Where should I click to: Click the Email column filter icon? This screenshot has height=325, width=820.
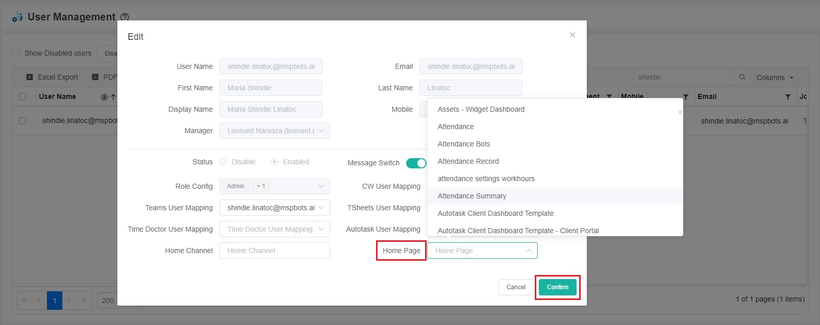[787, 97]
